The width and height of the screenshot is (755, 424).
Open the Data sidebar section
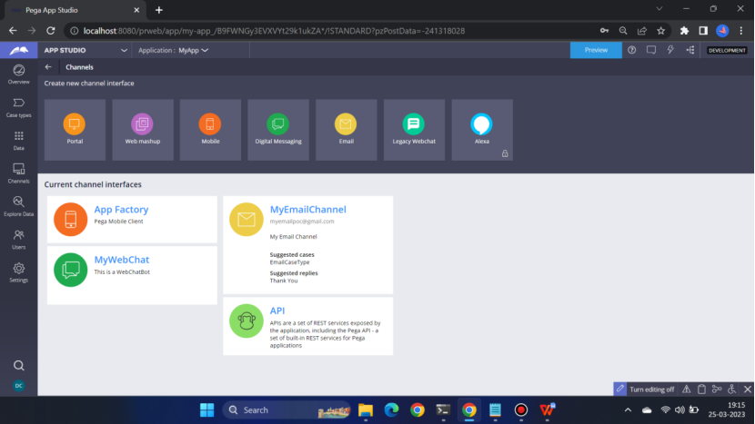pyautogui.click(x=19, y=141)
